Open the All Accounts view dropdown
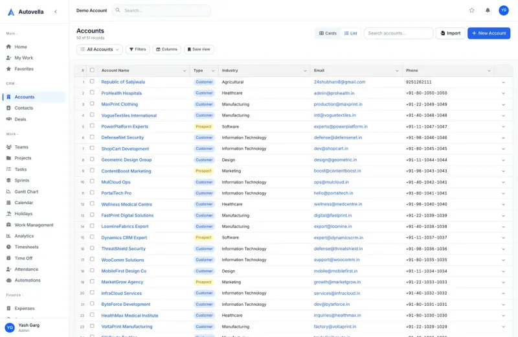 point(100,49)
